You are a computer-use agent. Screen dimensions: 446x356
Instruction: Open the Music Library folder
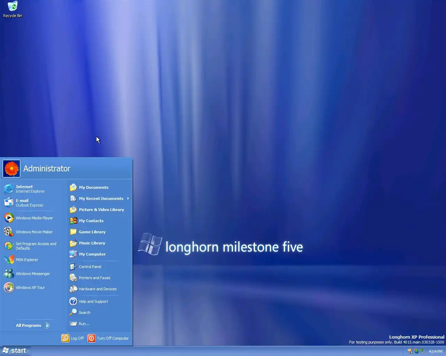click(x=99, y=243)
